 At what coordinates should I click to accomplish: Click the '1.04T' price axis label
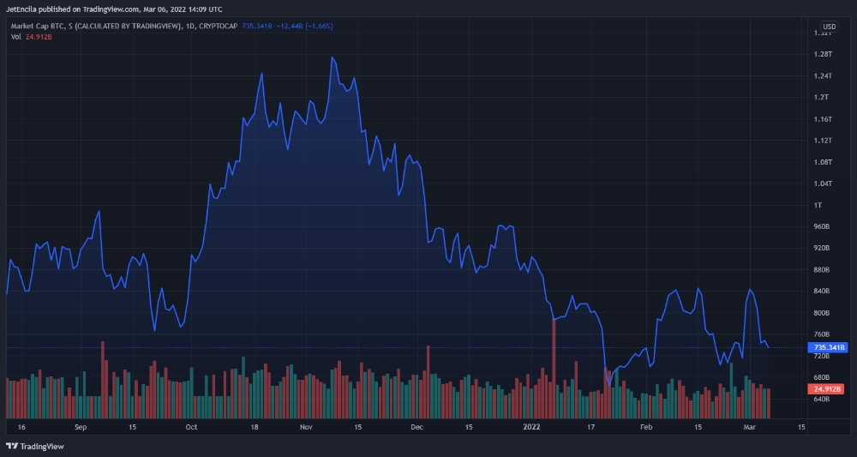(x=823, y=183)
